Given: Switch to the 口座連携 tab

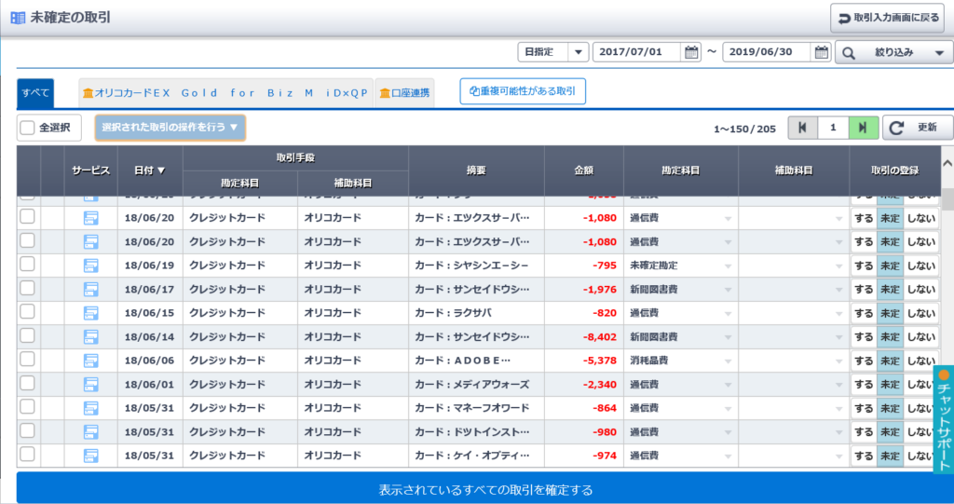Looking at the screenshot, I should (x=404, y=93).
